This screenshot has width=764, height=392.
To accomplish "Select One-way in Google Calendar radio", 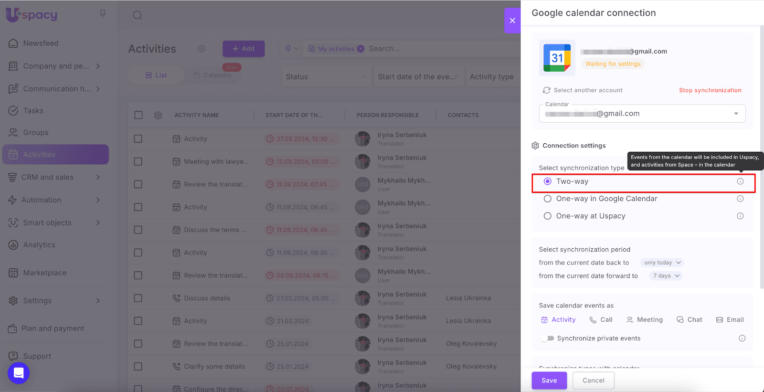I will click(548, 199).
